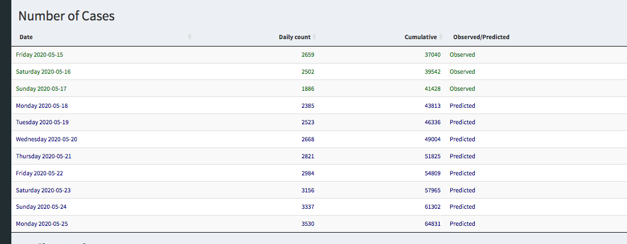Click the sort arrows beside Date header
Screen dimensions: 627x244
[x=190, y=37]
